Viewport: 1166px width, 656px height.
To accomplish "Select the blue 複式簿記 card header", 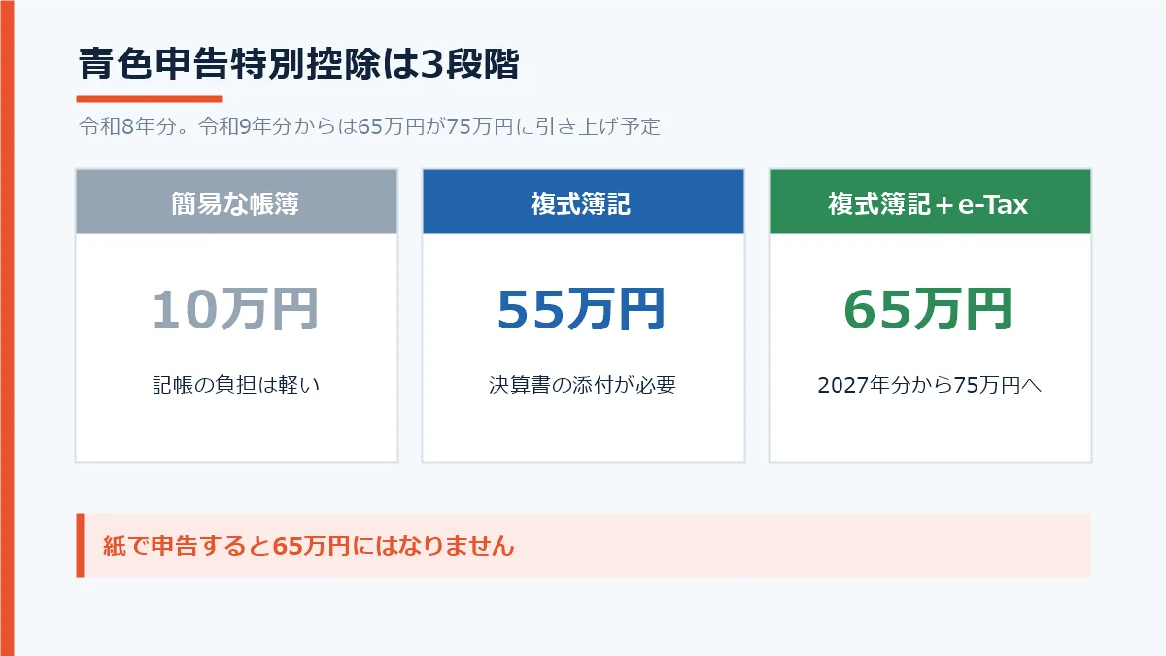I will tap(583, 202).
